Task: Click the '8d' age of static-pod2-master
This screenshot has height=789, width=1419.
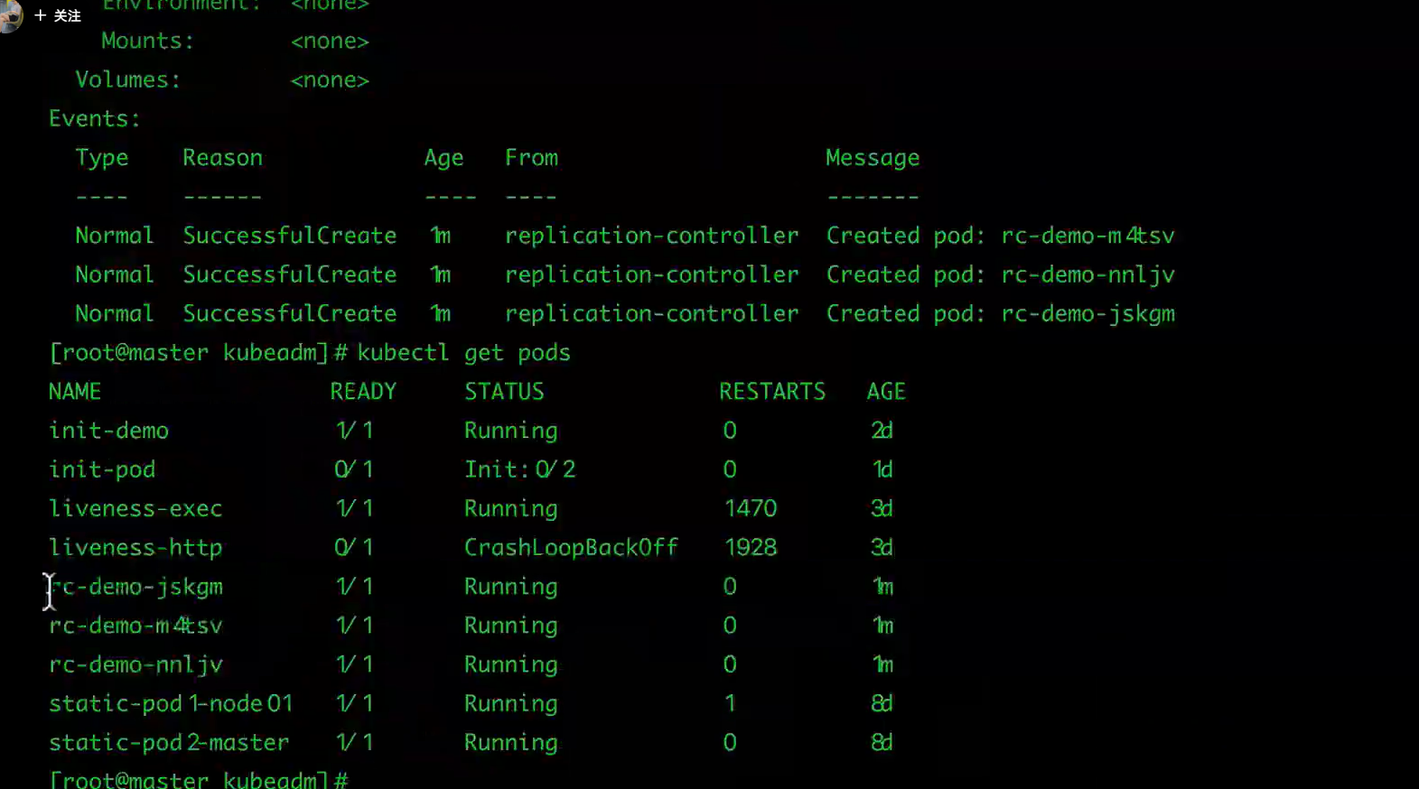Action: [882, 743]
